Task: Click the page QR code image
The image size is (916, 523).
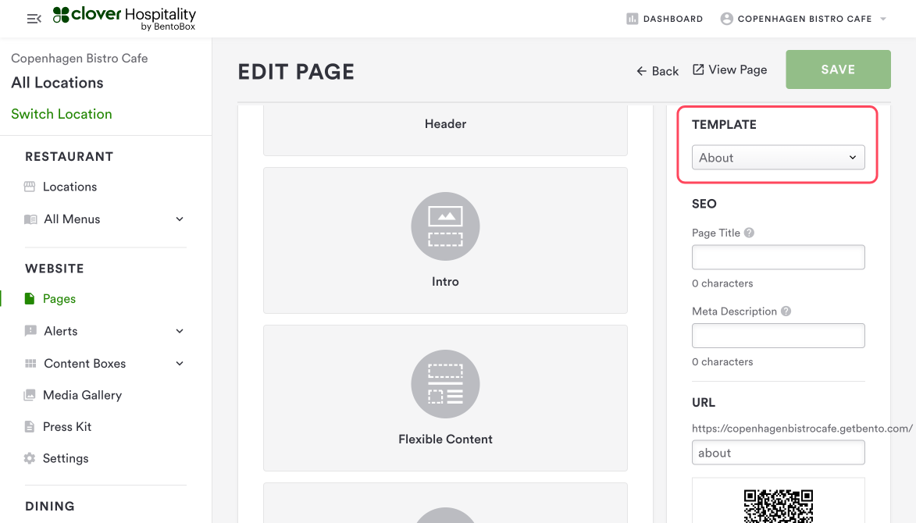Action: coord(778,506)
